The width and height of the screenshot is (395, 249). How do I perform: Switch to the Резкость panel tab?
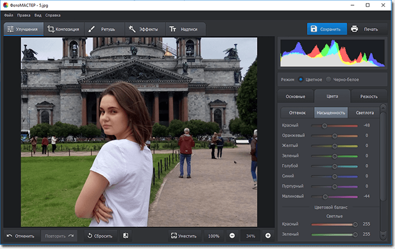[369, 96]
